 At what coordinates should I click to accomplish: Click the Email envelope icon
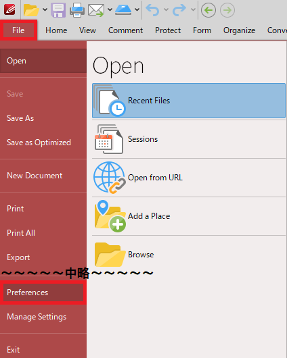pos(96,10)
